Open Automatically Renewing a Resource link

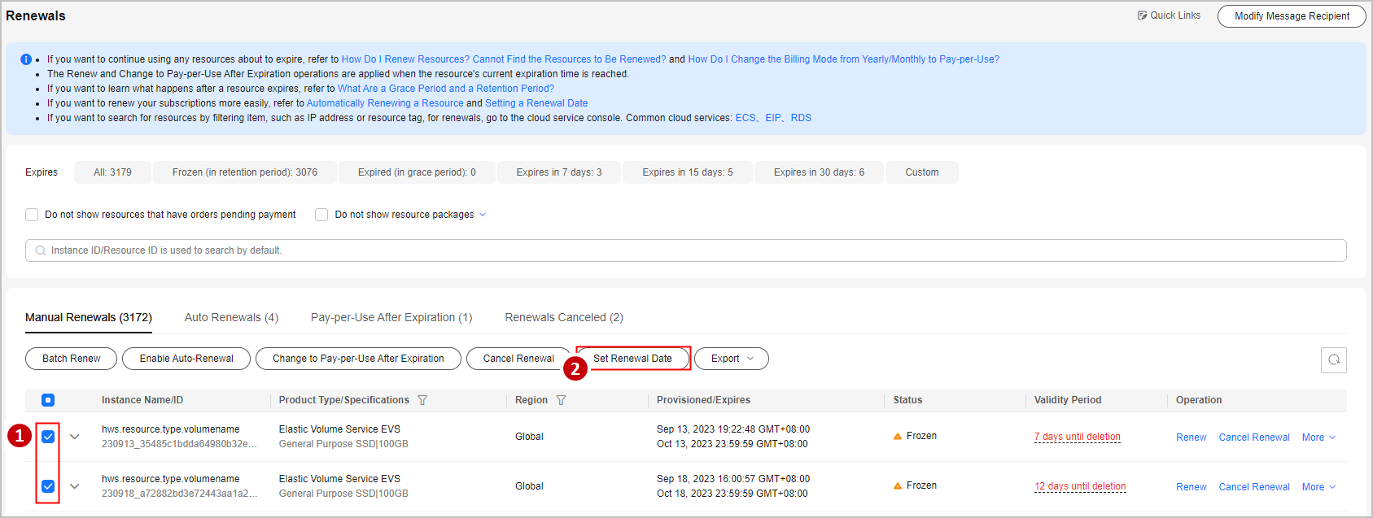tap(385, 103)
